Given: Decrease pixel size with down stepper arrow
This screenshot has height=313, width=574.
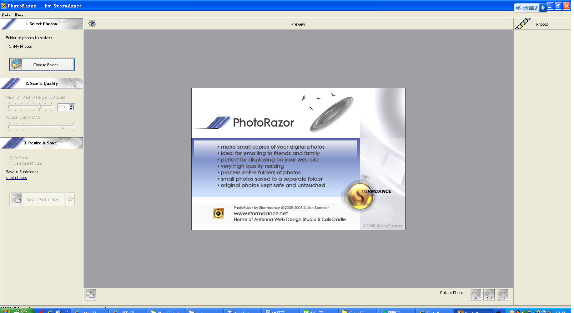Looking at the screenshot, I should click(71, 108).
